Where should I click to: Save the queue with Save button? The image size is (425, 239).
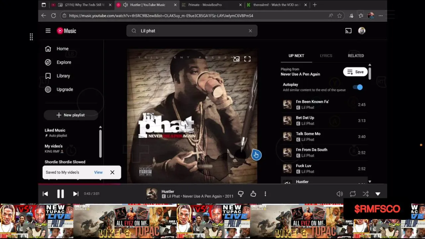point(355,72)
